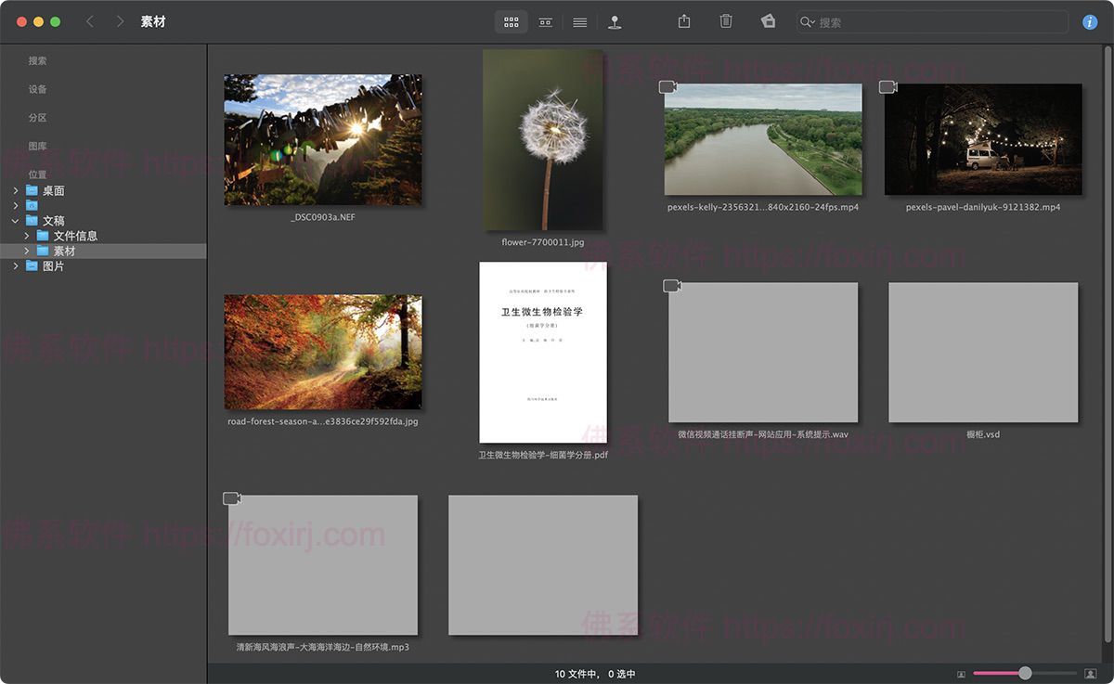Viewport: 1114px width, 684px height.
Task: Select the flower-7700011.jpg dandelion thumbnail
Action: click(543, 139)
